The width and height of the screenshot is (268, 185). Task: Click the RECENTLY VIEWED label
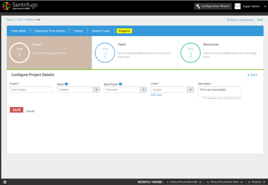click(x=150, y=182)
